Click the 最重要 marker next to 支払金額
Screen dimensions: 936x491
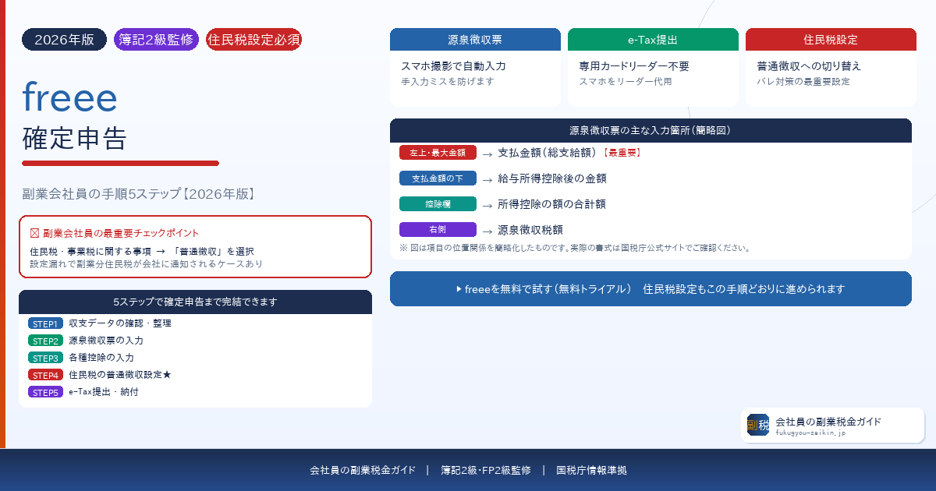tap(619, 152)
